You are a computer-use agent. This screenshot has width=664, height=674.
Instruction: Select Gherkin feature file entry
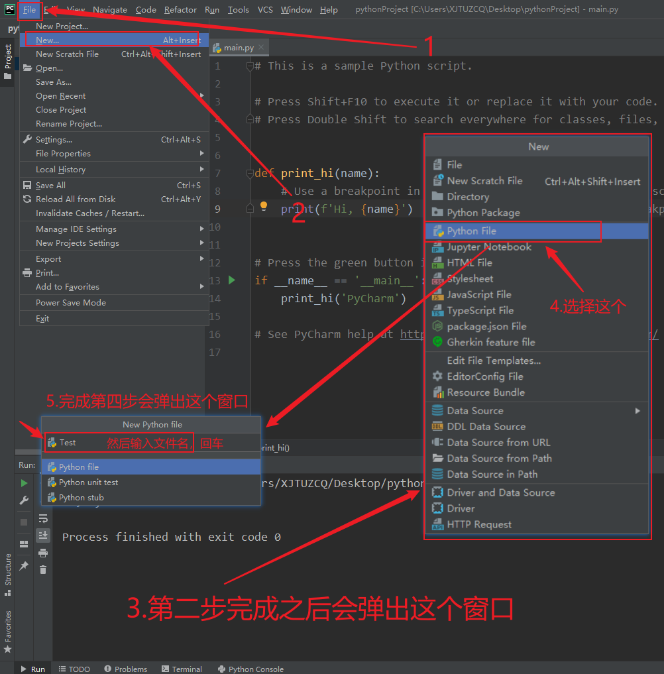[x=537, y=342]
